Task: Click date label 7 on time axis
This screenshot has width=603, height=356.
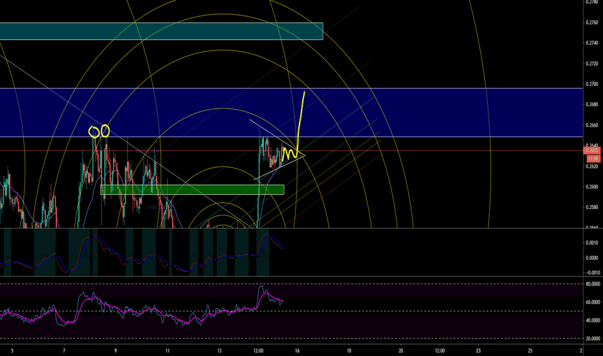Action: [x=64, y=351]
